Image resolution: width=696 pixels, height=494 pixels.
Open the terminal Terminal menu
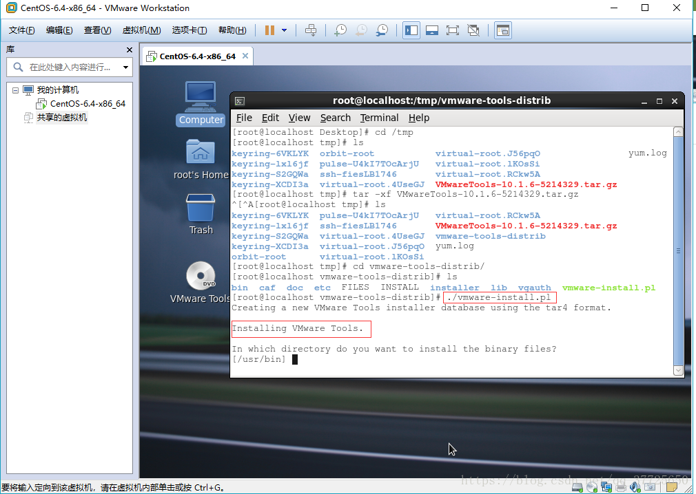tap(379, 118)
